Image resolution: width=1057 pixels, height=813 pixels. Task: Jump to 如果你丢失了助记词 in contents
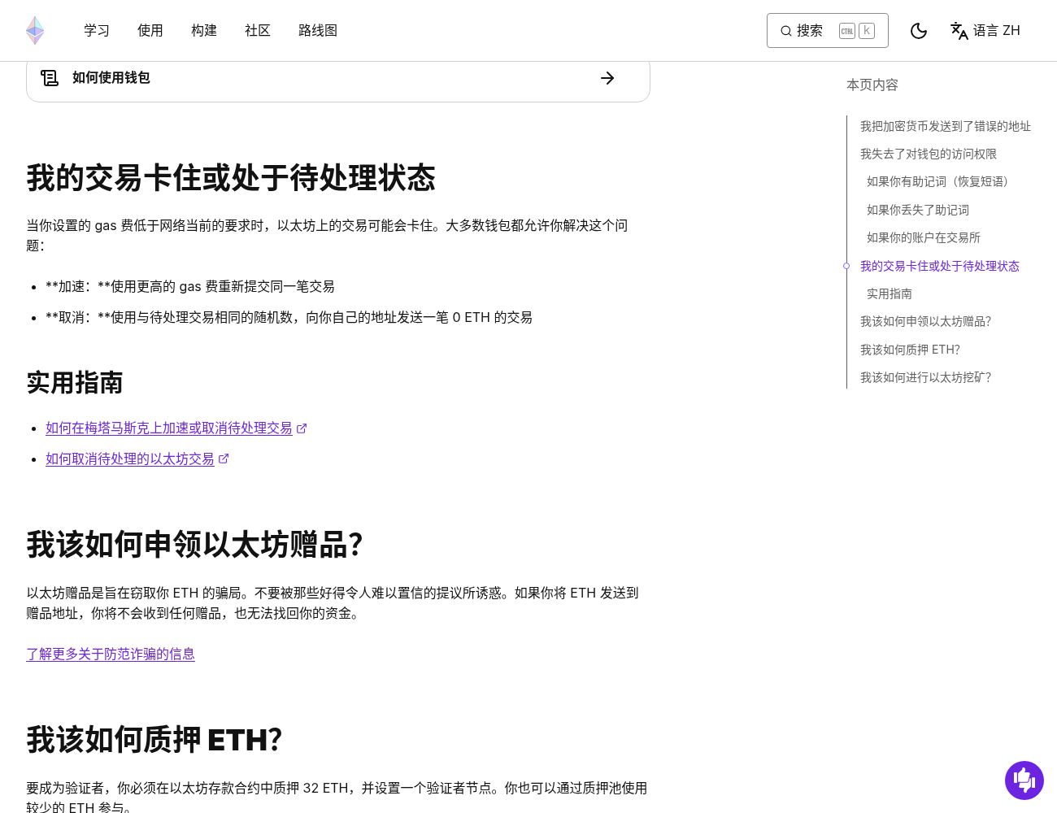[x=918, y=210]
